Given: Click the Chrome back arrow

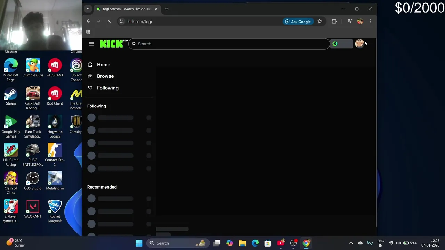Looking at the screenshot, I should pyautogui.click(x=88, y=21).
